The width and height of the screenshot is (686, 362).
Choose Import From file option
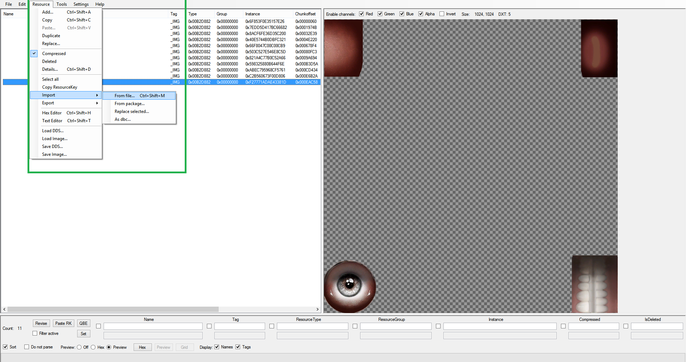pyautogui.click(x=139, y=96)
